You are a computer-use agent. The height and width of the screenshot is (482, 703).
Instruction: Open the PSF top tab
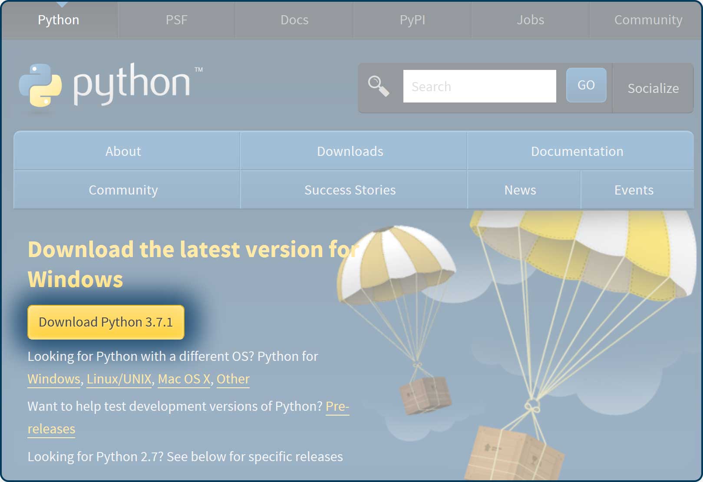(176, 20)
